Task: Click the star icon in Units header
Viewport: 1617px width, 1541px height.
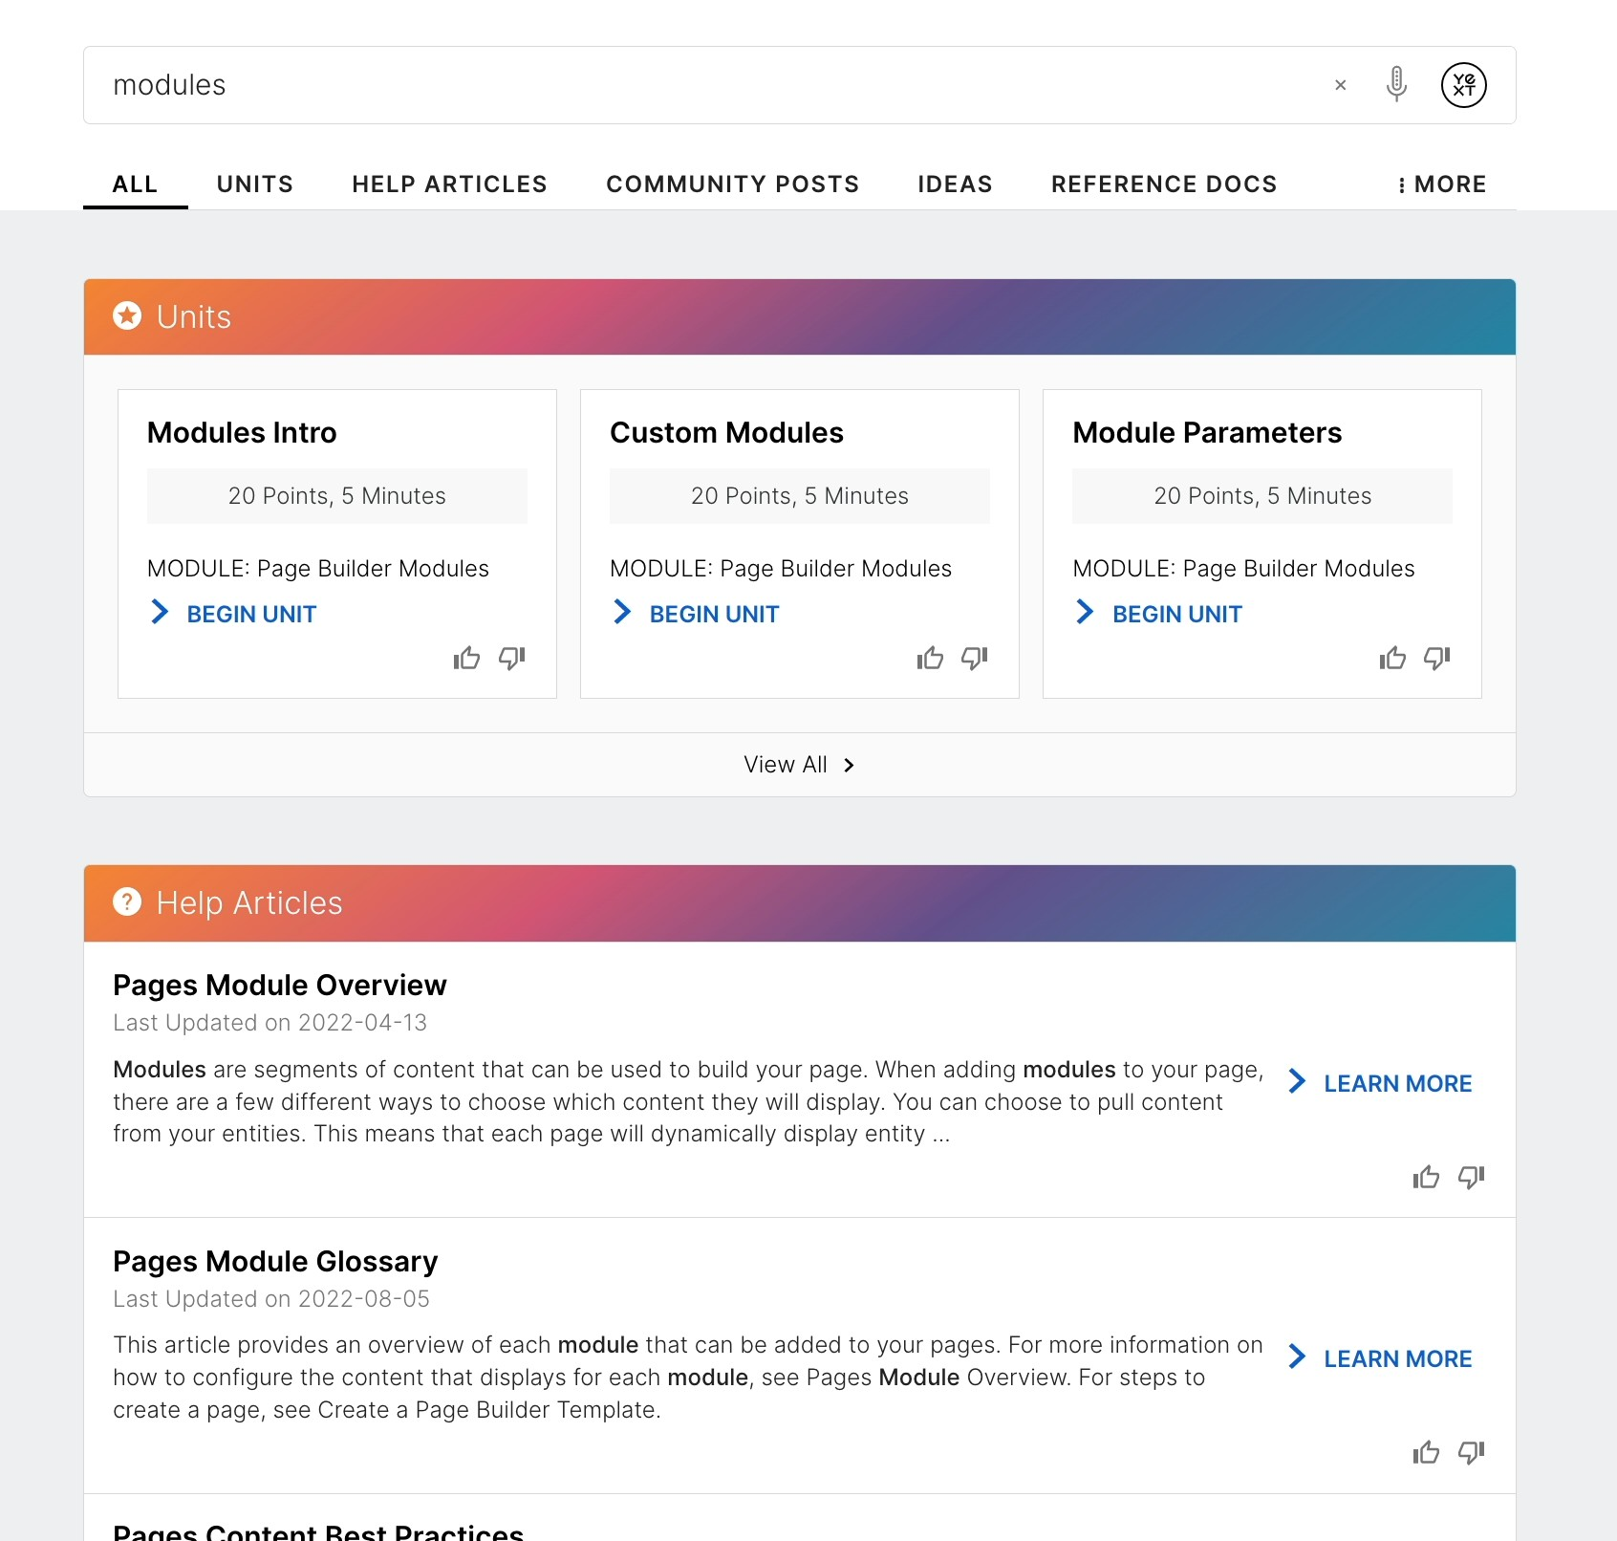Action: tap(127, 315)
